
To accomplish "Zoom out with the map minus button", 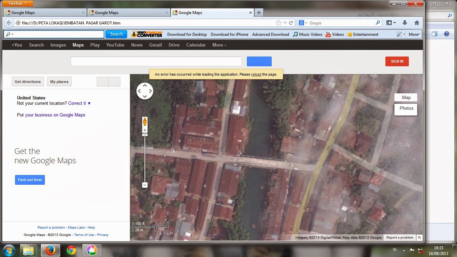I will point(145,185).
